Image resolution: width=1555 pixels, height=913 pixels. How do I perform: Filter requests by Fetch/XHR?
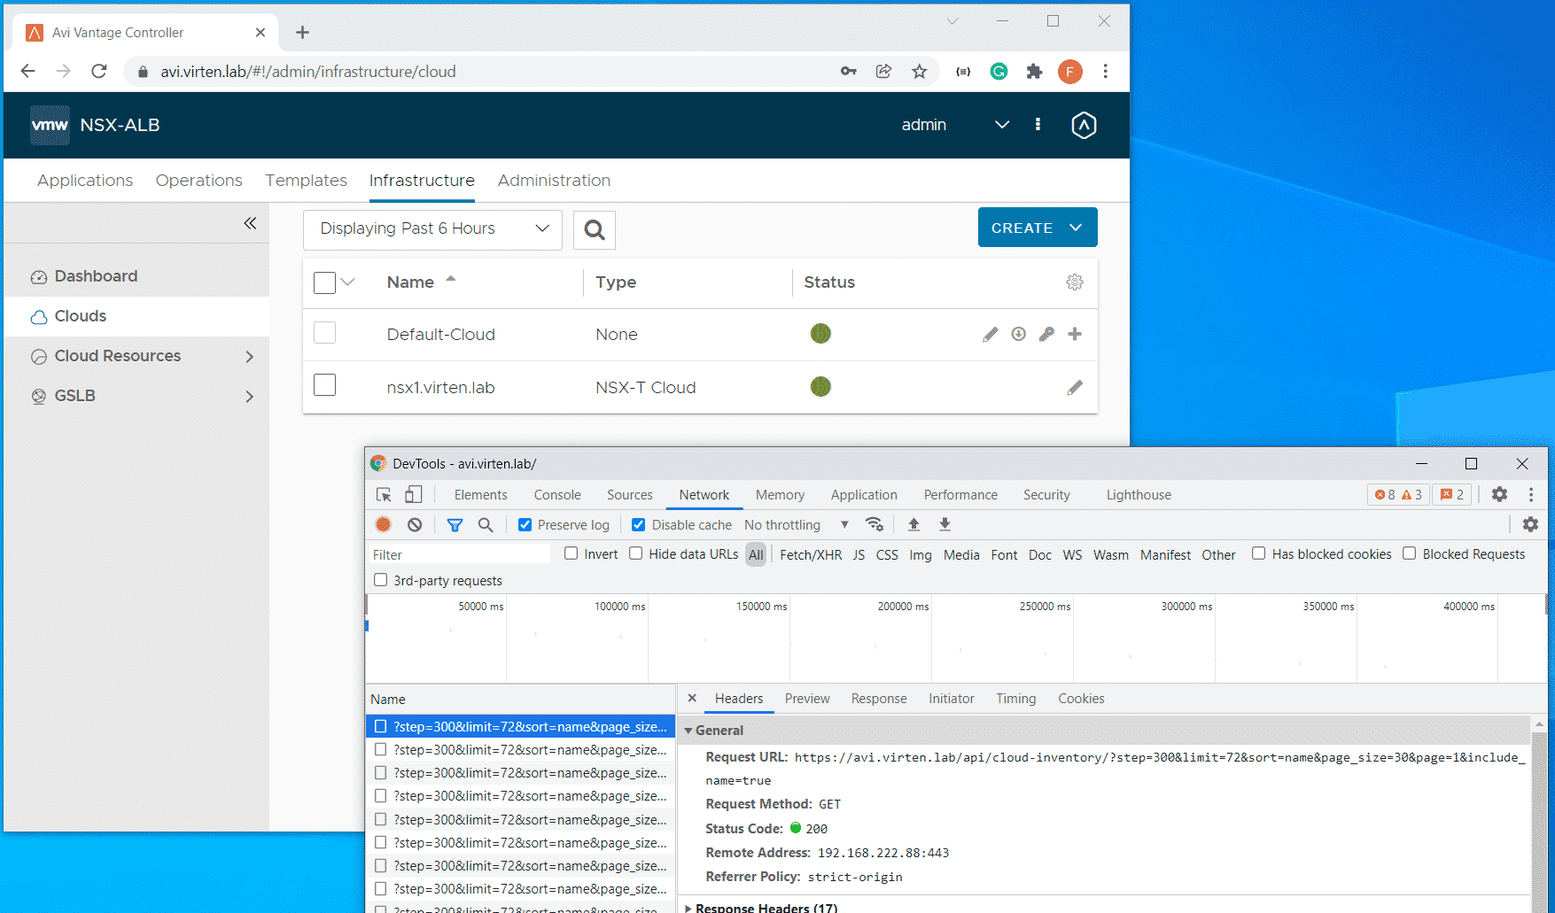(811, 554)
